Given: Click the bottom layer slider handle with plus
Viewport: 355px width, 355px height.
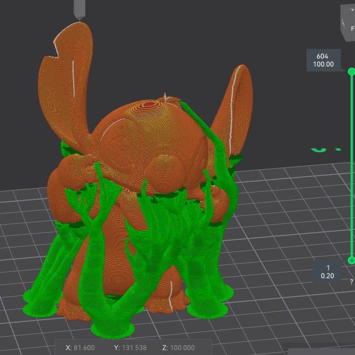Looking at the screenshot, I should [x=351, y=260].
